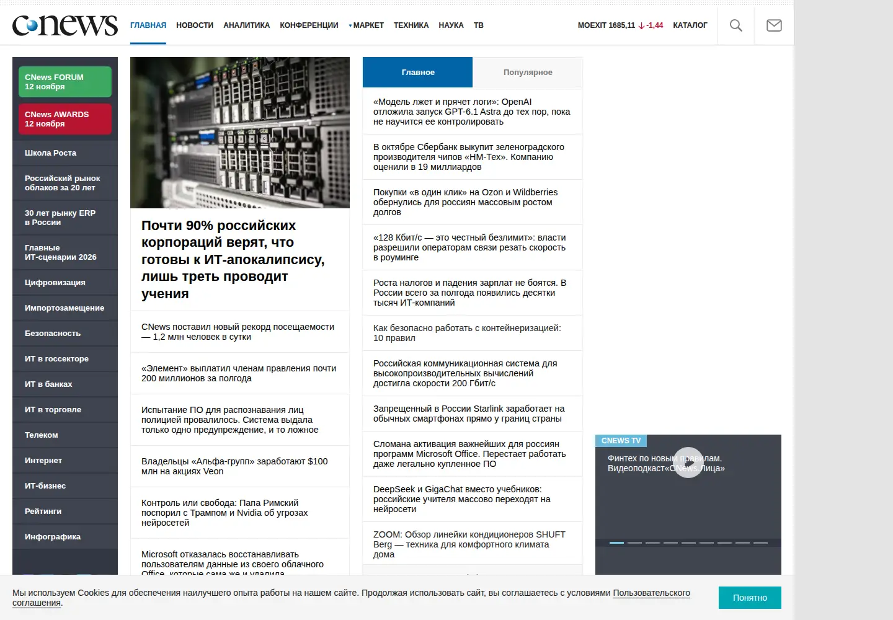The width and height of the screenshot is (893, 620).
Task: Open the Безопасность sidebar section
Action: pos(65,334)
